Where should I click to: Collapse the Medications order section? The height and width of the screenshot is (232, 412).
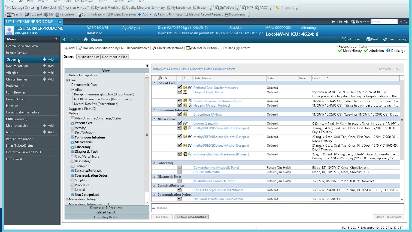(154, 119)
